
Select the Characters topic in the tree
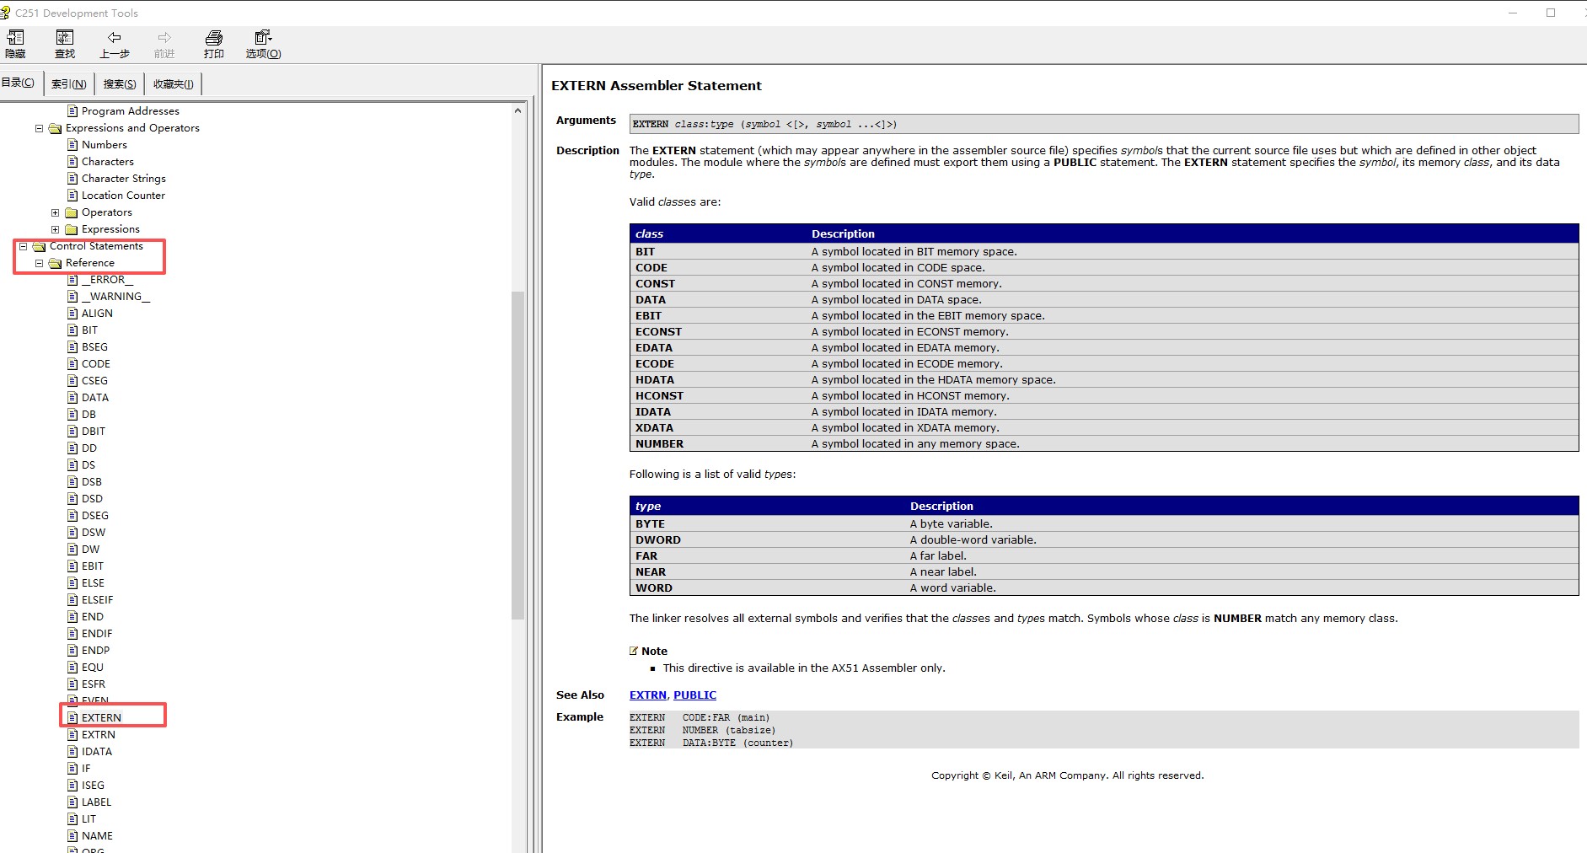pos(108,162)
